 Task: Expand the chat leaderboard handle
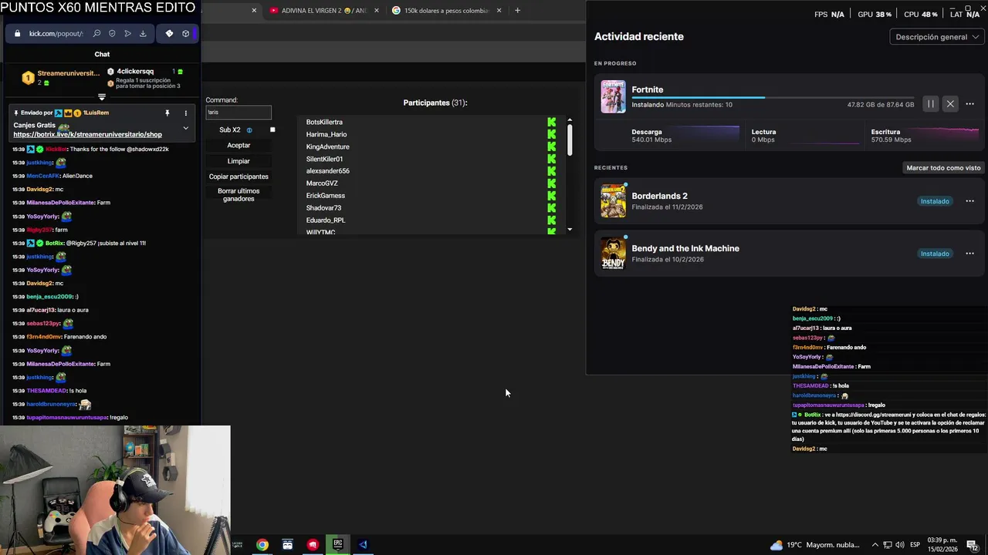[x=101, y=97]
